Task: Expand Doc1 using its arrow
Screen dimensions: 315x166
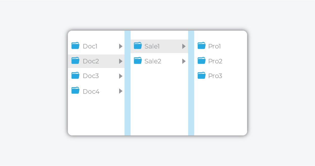Action: [x=121, y=46]
